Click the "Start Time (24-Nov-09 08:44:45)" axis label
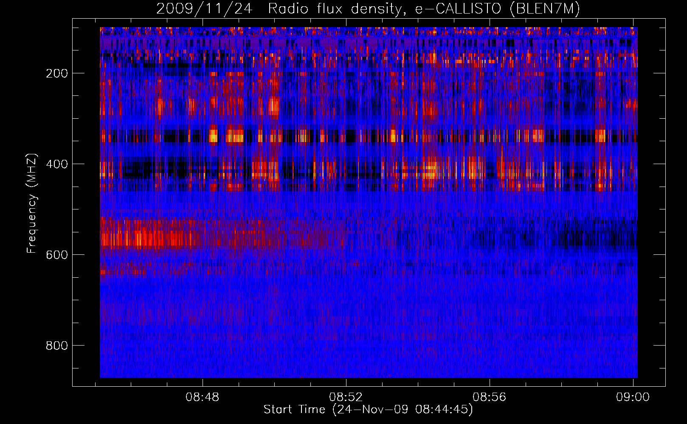Screen dimensions: 687x424 368,410
